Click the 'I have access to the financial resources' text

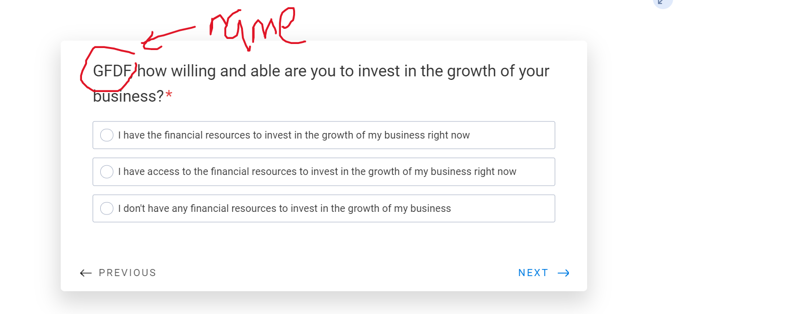[317, 172]
